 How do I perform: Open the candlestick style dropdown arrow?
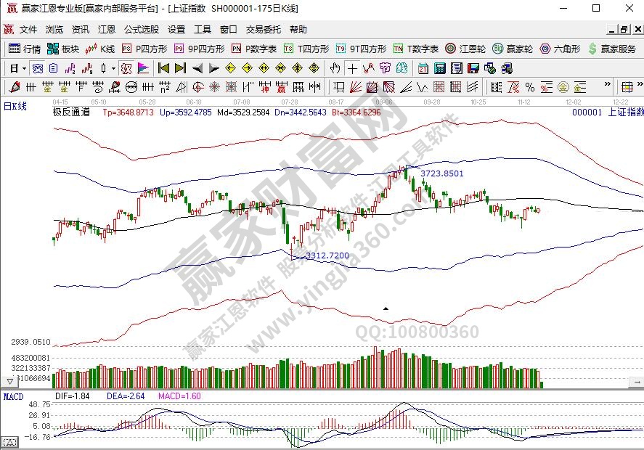(x=113, y=68)
